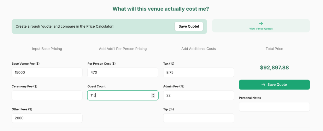Increment Guest Count with up stepper arrow
The width and height of the screenshot is (323, 131).
[153, 94]
